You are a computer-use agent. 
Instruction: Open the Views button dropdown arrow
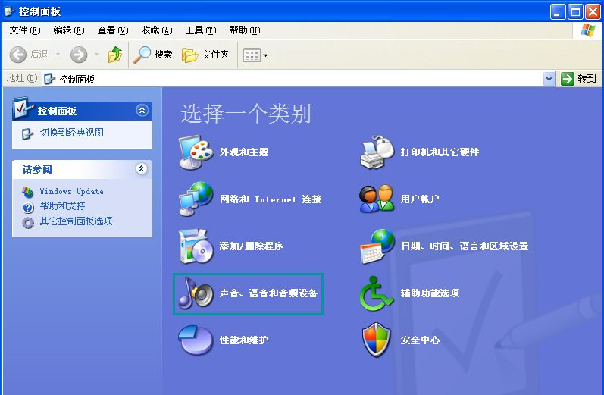click(x=265, y=55)
